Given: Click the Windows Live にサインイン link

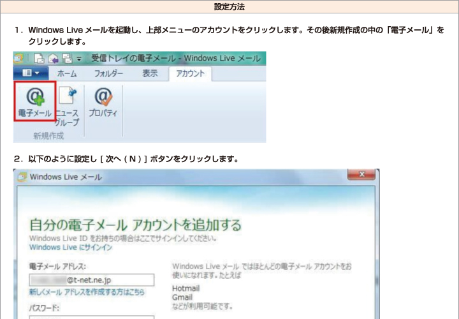Looking at the screenshot, I should tap(71, 248).
